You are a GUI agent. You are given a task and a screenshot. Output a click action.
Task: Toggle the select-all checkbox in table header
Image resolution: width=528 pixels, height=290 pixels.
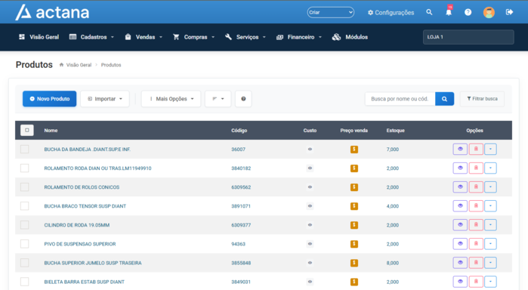[x=27, y=130]
